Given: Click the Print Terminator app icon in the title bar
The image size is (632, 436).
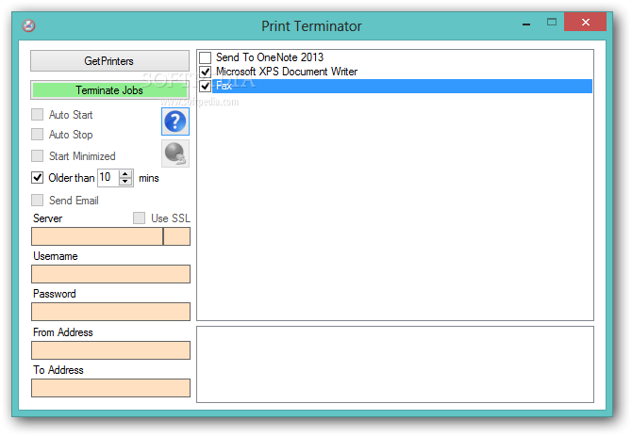Looking at the screenshot, I should coord(28,25).
